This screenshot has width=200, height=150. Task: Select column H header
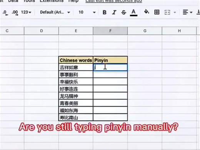click(x=179, y=31)
